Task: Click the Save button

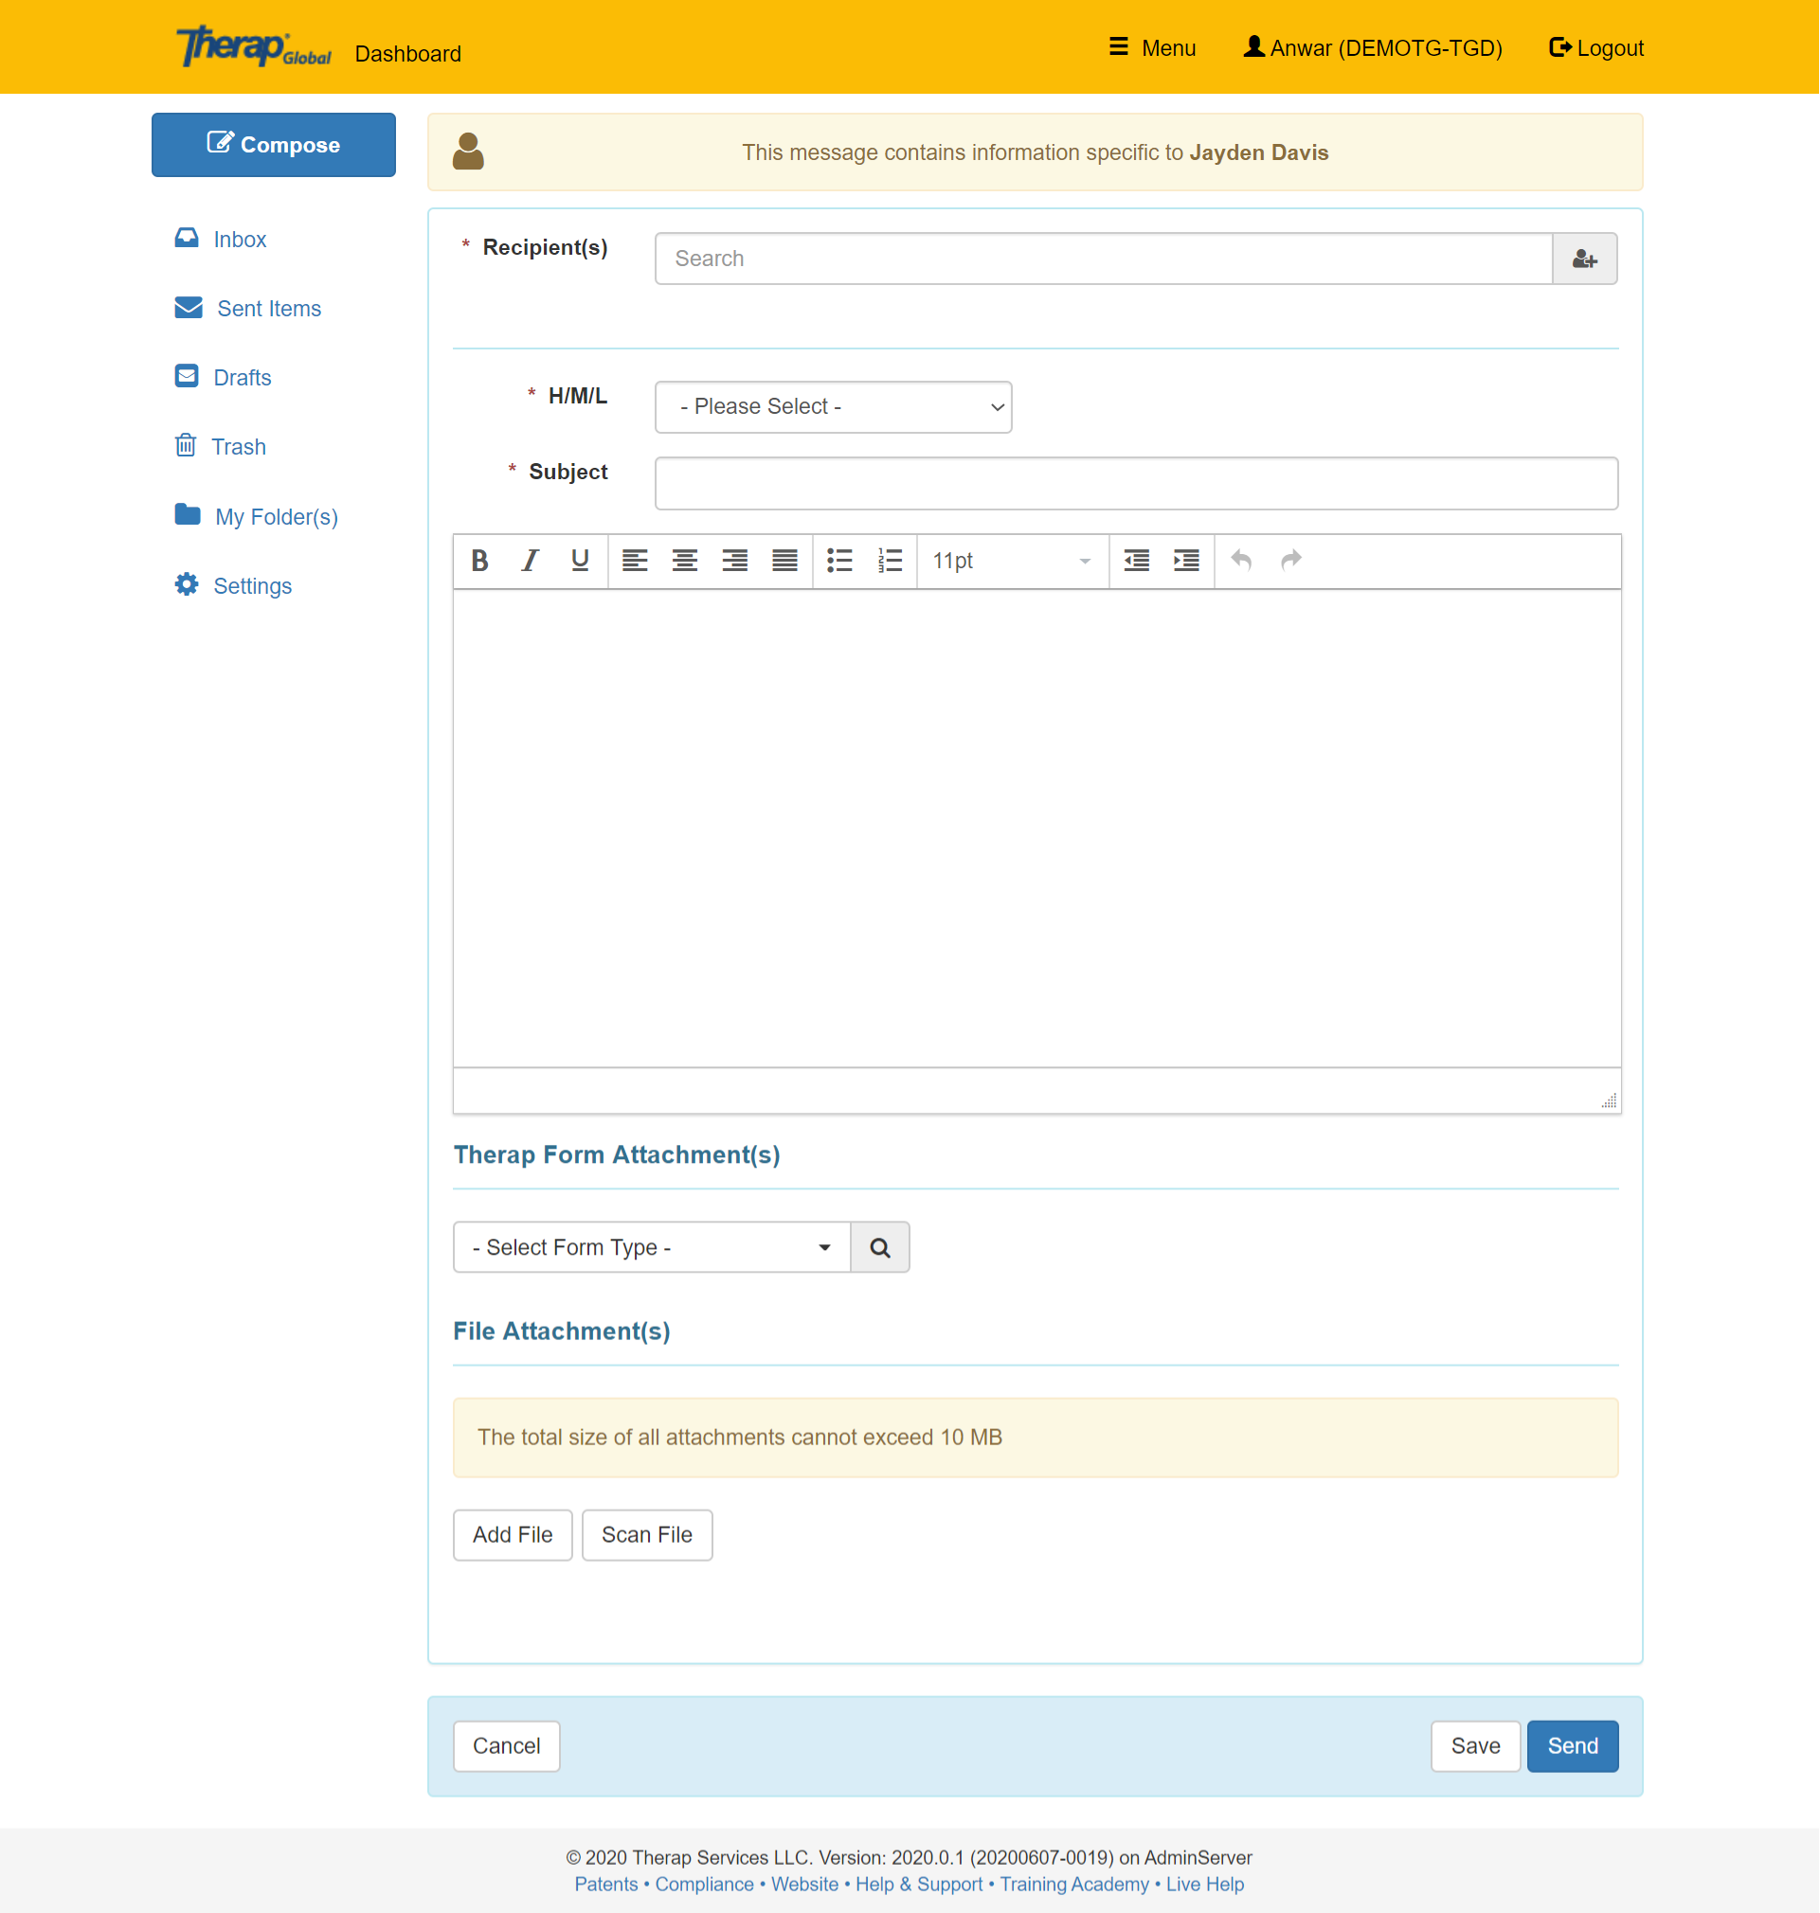Action: pos(1475,1746)
